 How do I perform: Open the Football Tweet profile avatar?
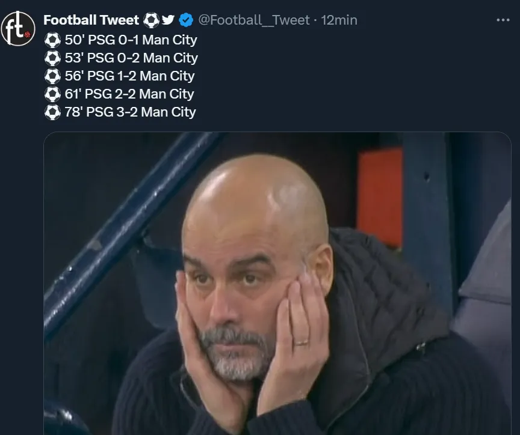(x=18, y=28)
